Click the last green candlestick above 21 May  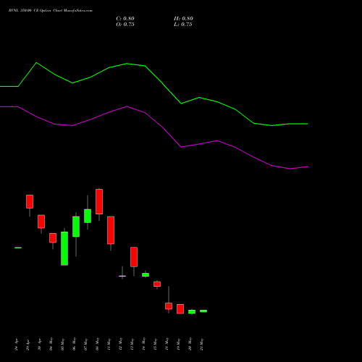203,311
